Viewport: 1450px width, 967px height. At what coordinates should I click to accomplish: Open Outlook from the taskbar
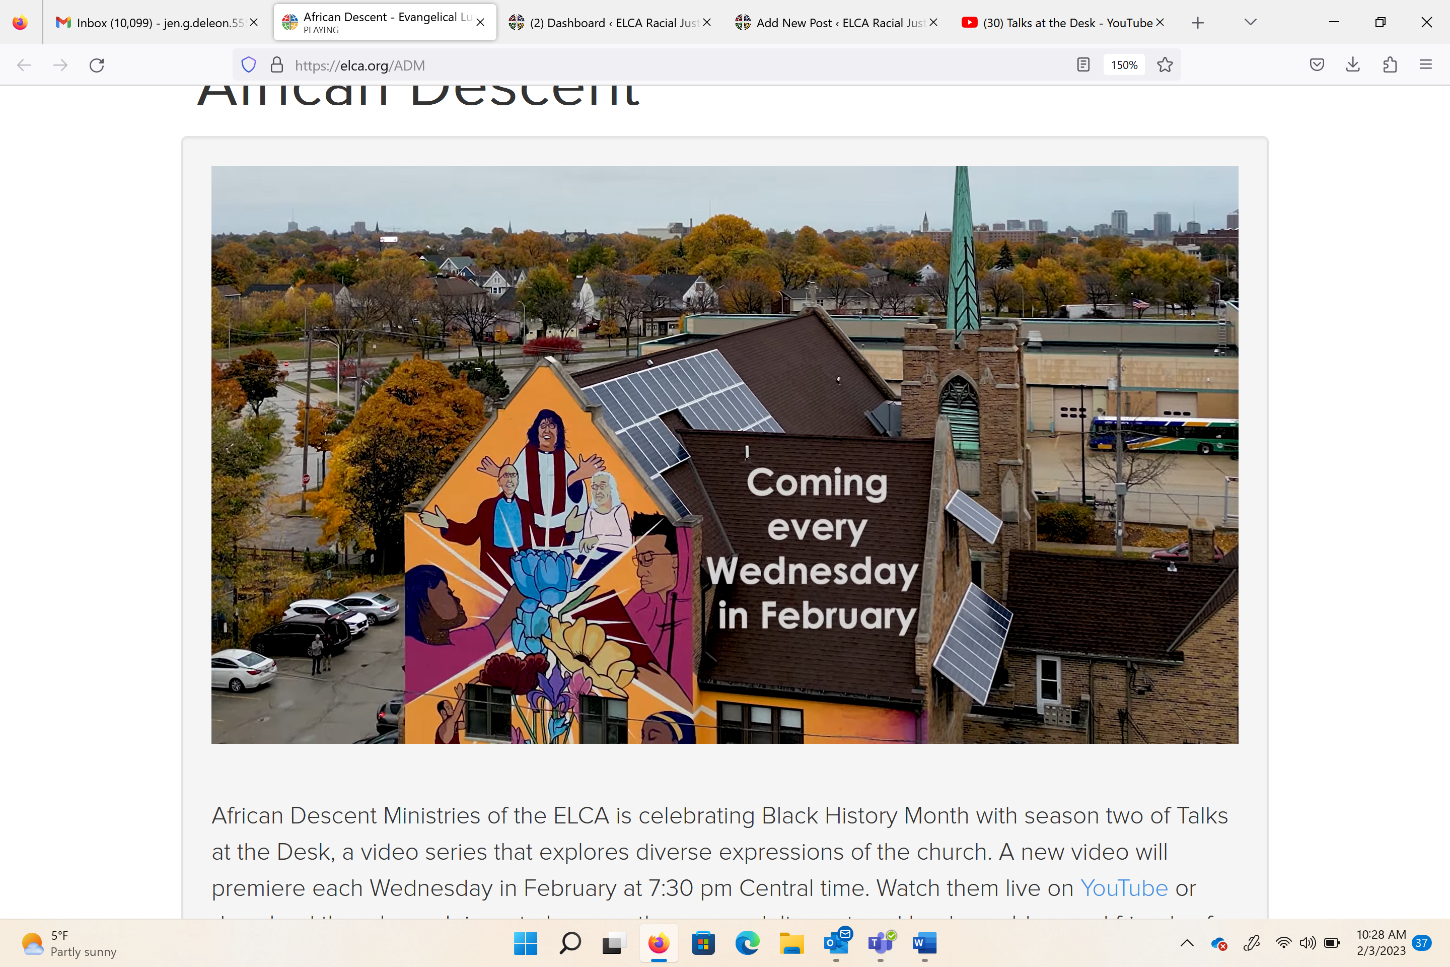837,943
